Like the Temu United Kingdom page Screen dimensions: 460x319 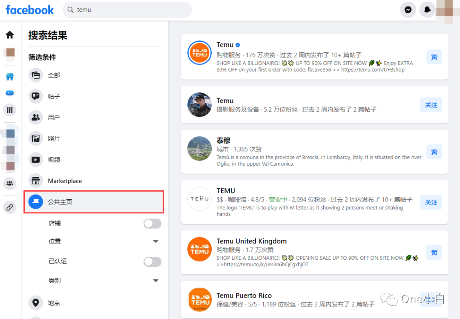click(x=434, y=253)
